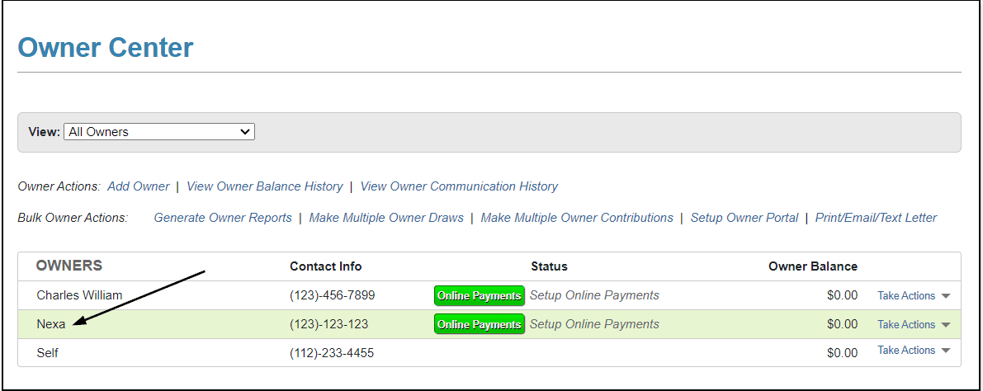Open Setup Owner Portal link
This screenshot has width=983, height=391.
pos(744,218)
